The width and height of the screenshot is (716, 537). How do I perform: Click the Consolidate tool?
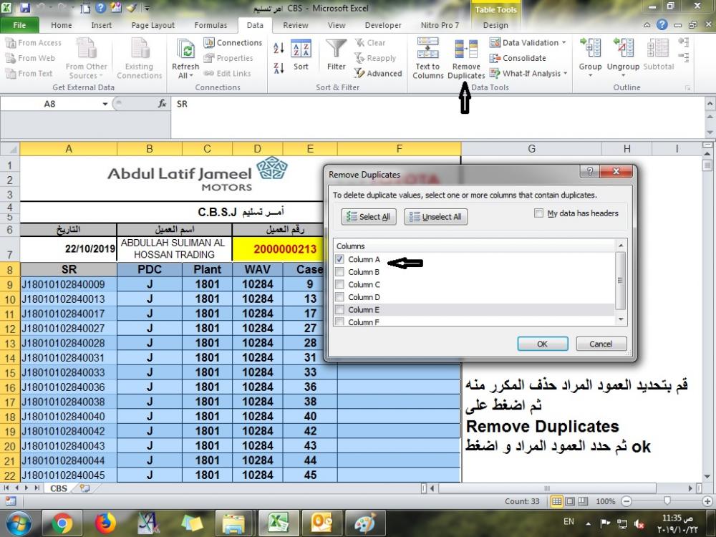[518, 58]
